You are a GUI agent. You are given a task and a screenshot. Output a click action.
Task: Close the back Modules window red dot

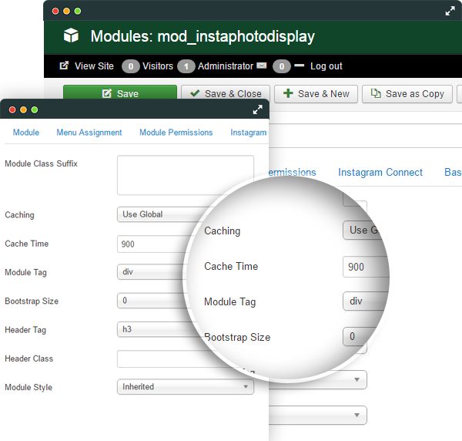click(x=55, y=12)
